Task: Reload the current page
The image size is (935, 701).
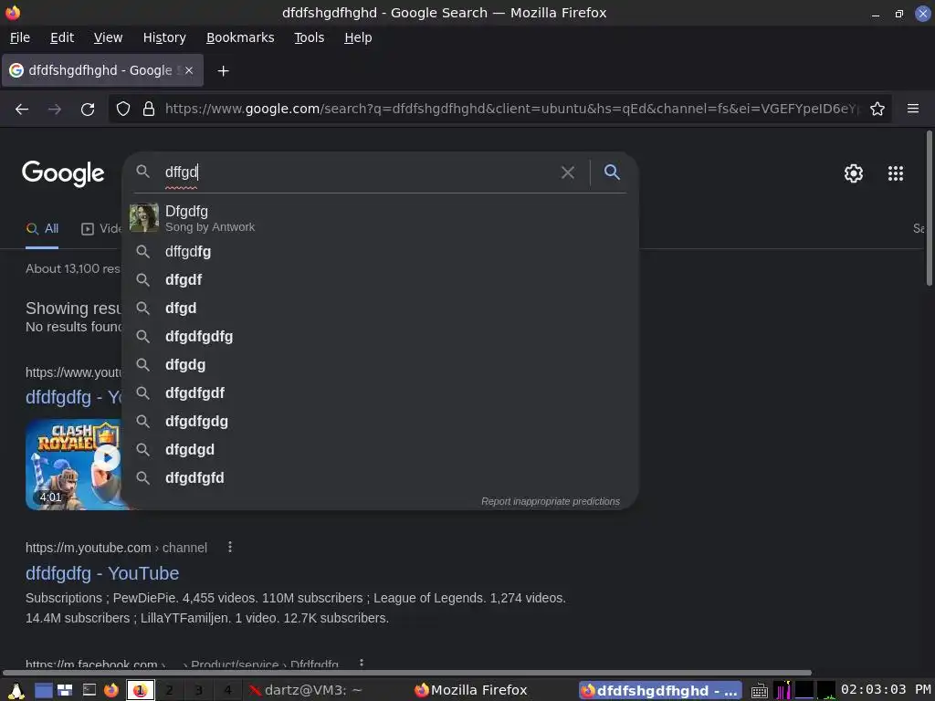Action: pyautogui.click(x=88, y=110)
